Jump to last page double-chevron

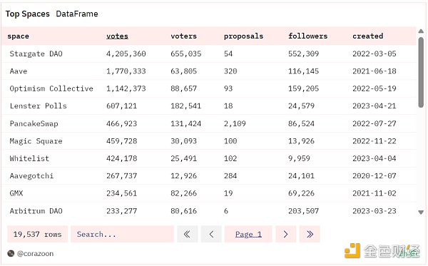coord(310,234)
